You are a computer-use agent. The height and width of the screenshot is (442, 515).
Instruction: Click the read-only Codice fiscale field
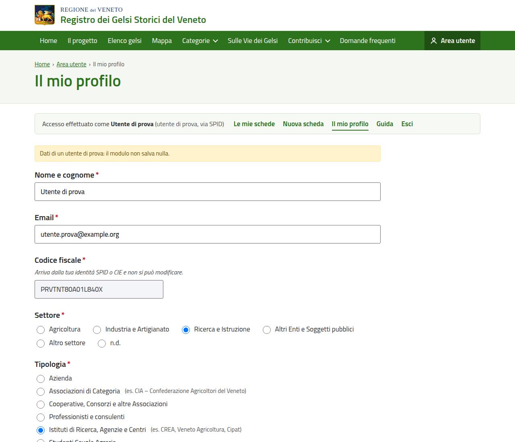tap(99, 289)
